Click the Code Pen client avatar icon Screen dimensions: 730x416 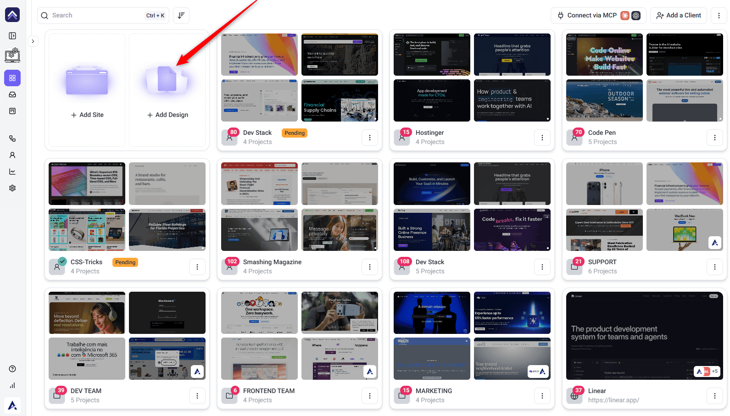coord(574,138)
